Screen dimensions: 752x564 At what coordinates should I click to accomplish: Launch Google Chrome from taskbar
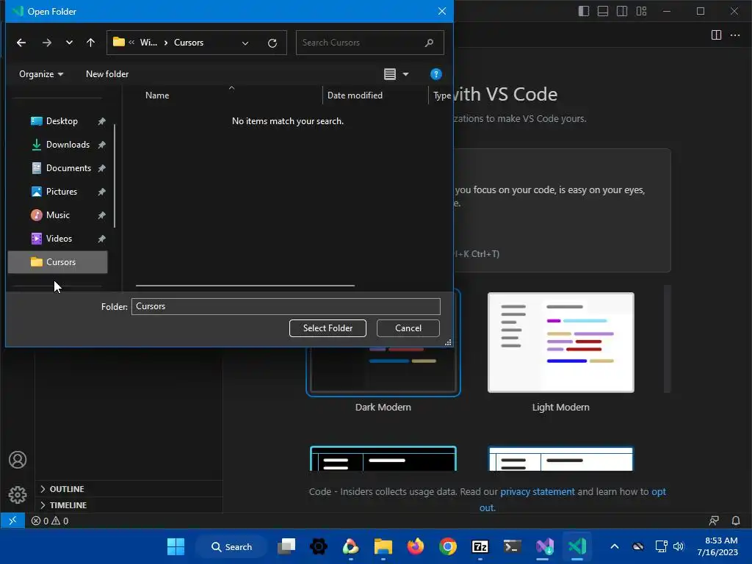[x=447, y=546]
